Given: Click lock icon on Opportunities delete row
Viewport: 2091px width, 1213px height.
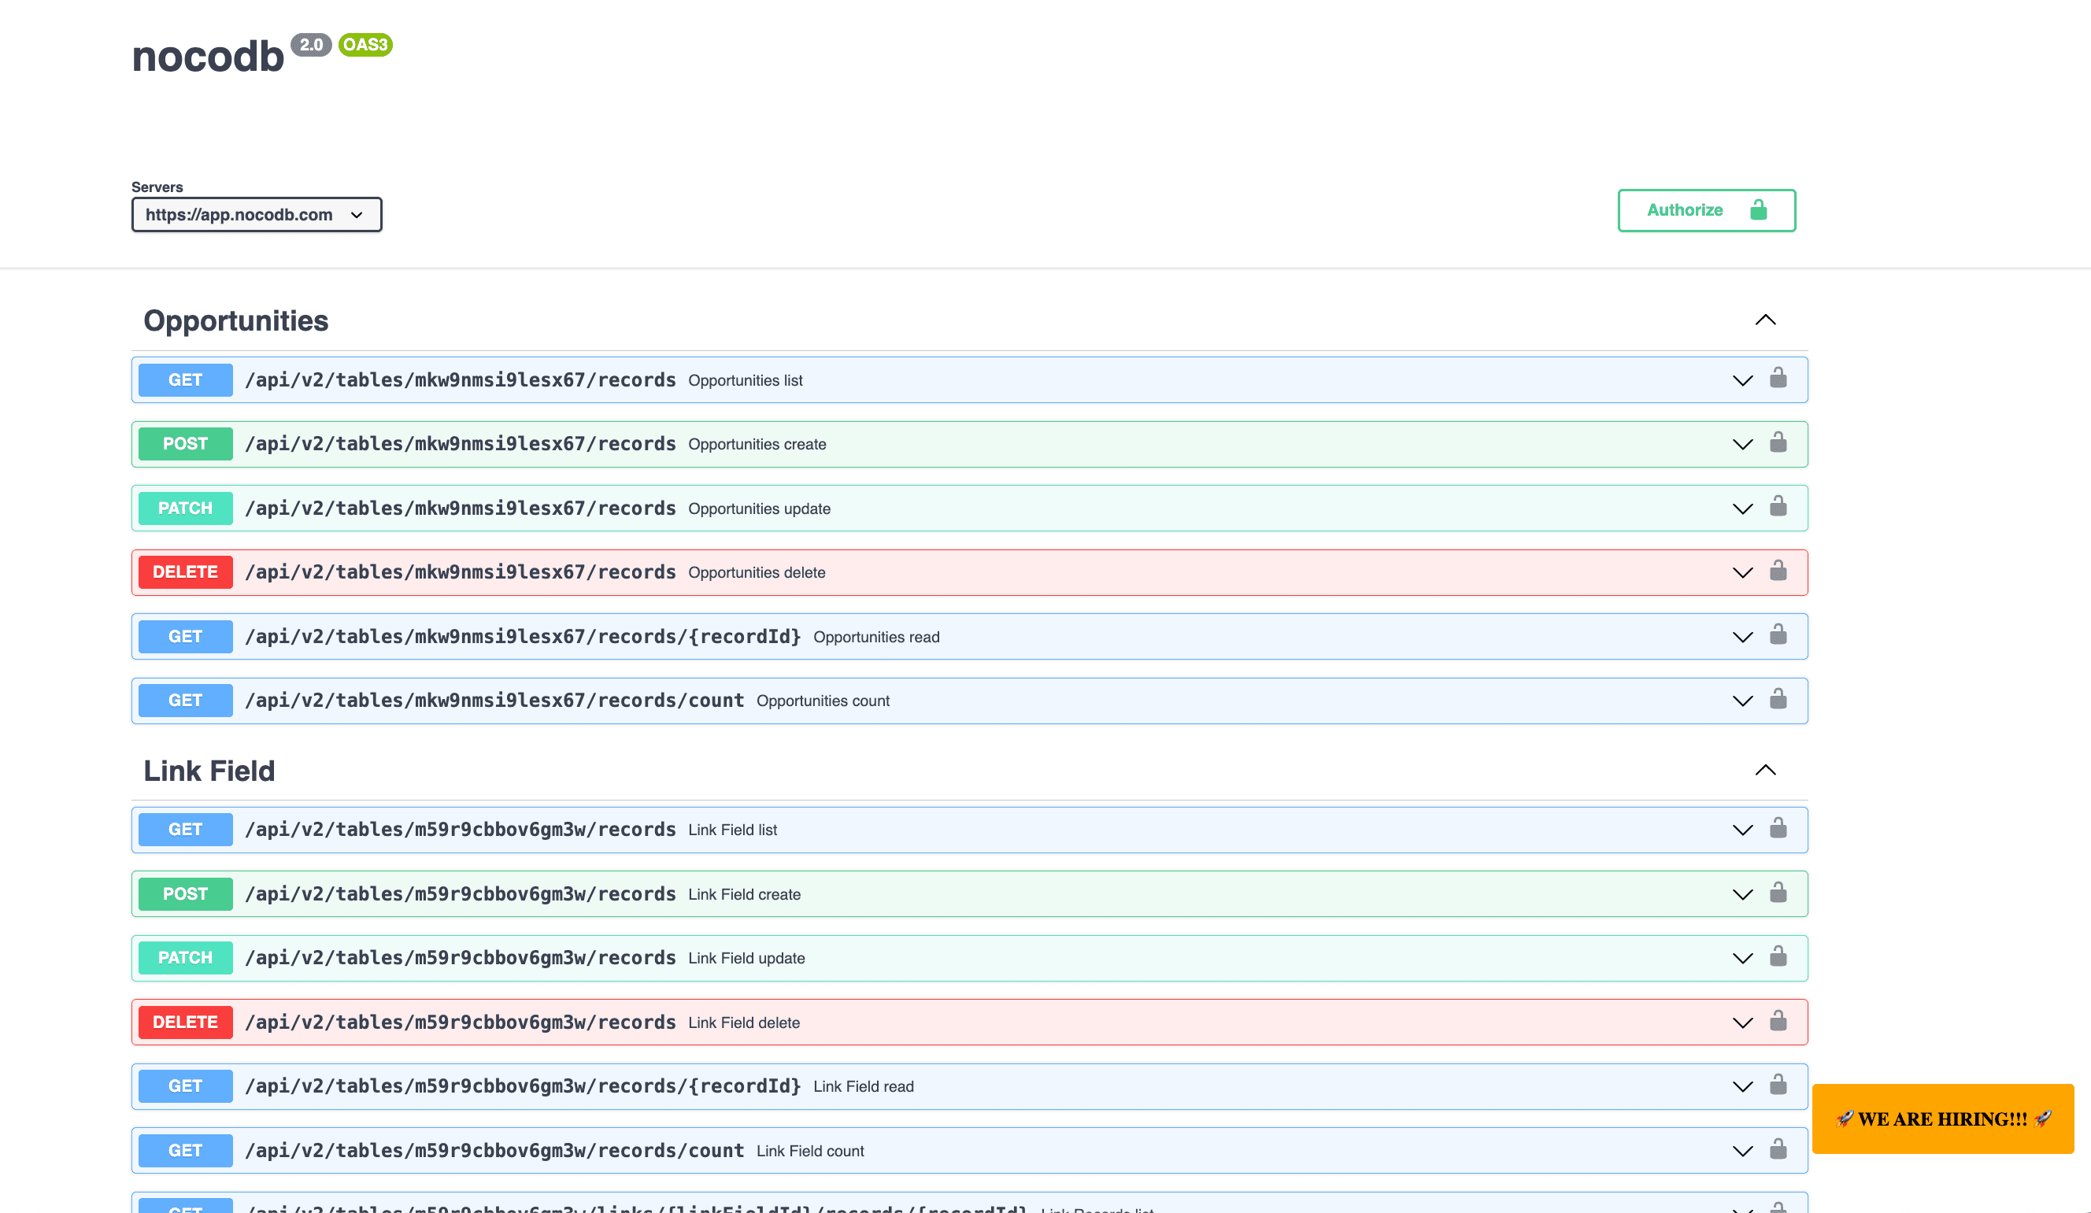Looking at the screenshot, I should click(1778, 571).
